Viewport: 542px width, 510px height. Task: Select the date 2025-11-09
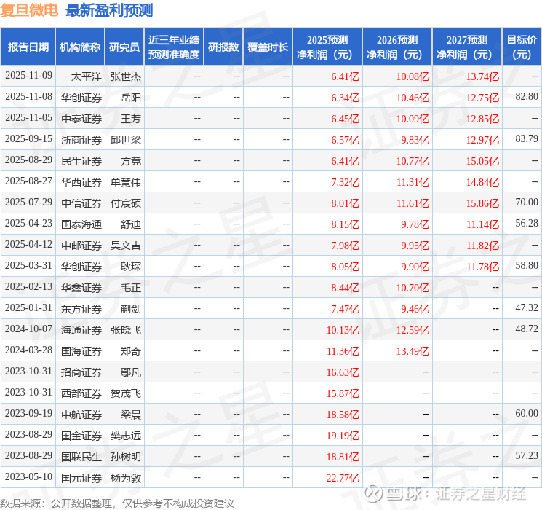[28, 76]
